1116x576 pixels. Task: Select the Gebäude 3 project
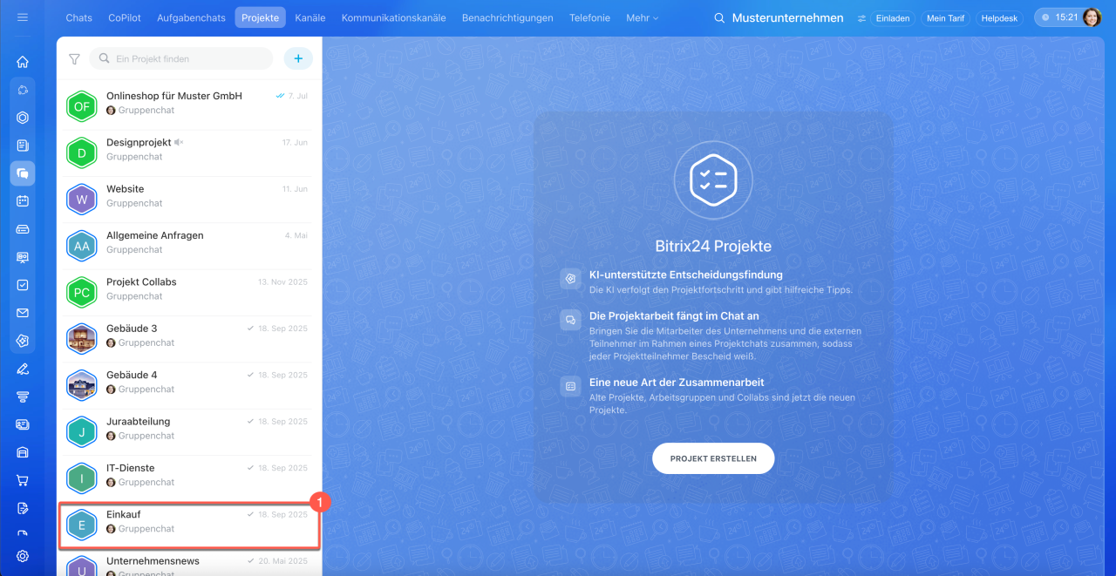click(x=190, y=339)
